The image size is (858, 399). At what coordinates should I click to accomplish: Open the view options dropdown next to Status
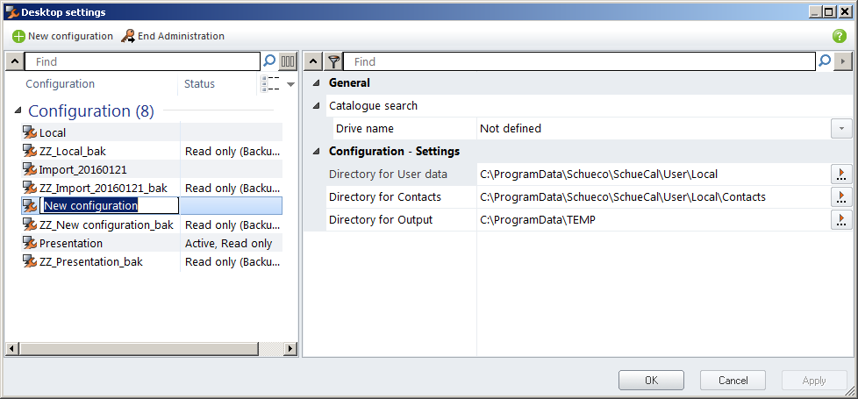click(290, 84)
